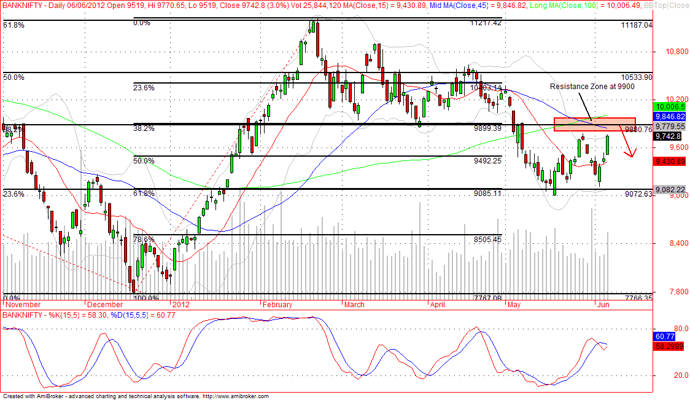Click the March label on the date axis
The image size is (690, 400).
pyautogui.click(x=354, y=304)
